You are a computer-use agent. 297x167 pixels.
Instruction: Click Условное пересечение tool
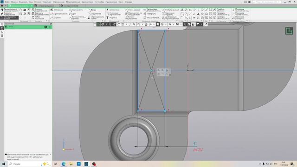pyautogui.click(x=113, y=14)
